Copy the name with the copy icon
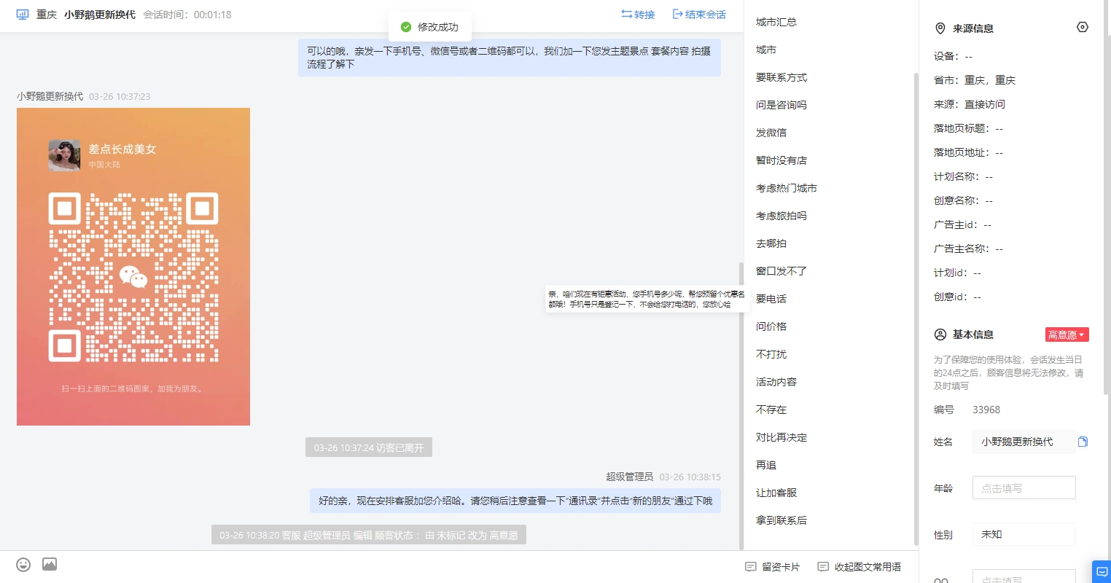Screen dimensions: 1111x583 1083,442
